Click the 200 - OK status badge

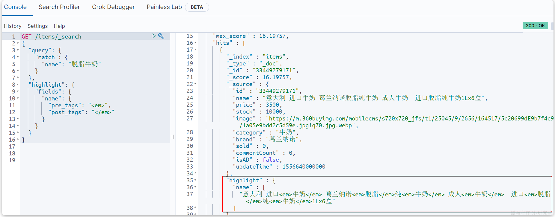[535, 26]
